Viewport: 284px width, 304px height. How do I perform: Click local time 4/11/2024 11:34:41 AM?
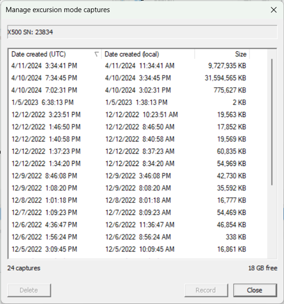click(x=140, y=66)
